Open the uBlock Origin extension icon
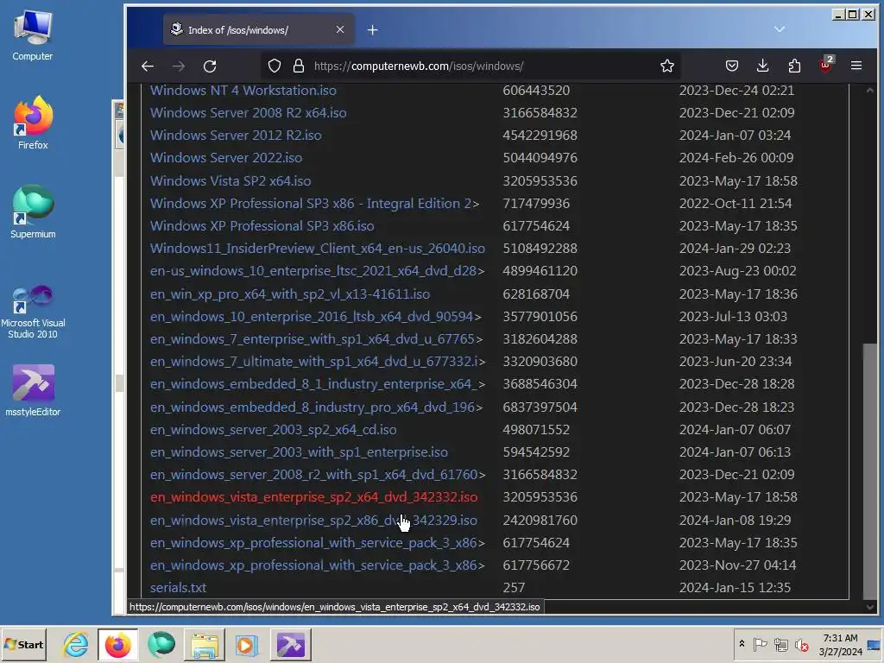Image resolution: width=884 pixels, height=663 pixels. pyautogui.click(x=826, y=66)
